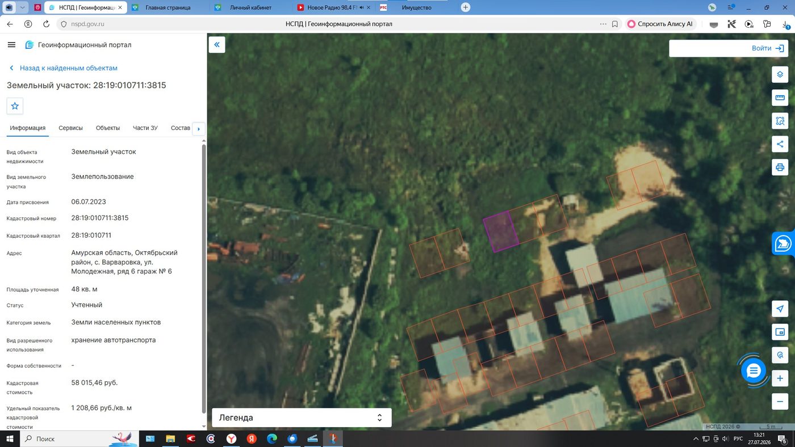Click cadastral quarter 28:19:010711 value
The height and width of the screenshot is (447, 795).
click(x=91, y=235)
